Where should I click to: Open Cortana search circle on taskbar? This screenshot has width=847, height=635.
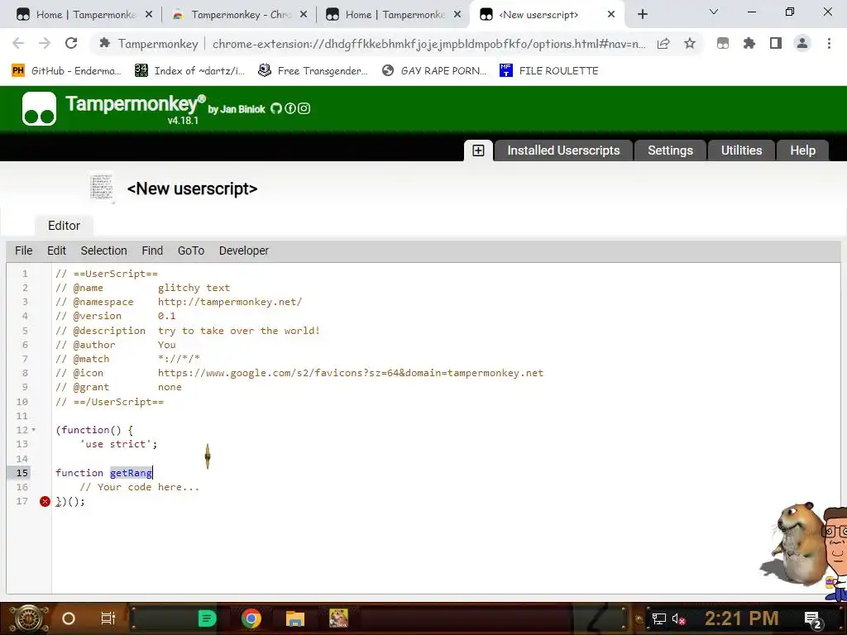pyautogui.click(x=69, y=618)
